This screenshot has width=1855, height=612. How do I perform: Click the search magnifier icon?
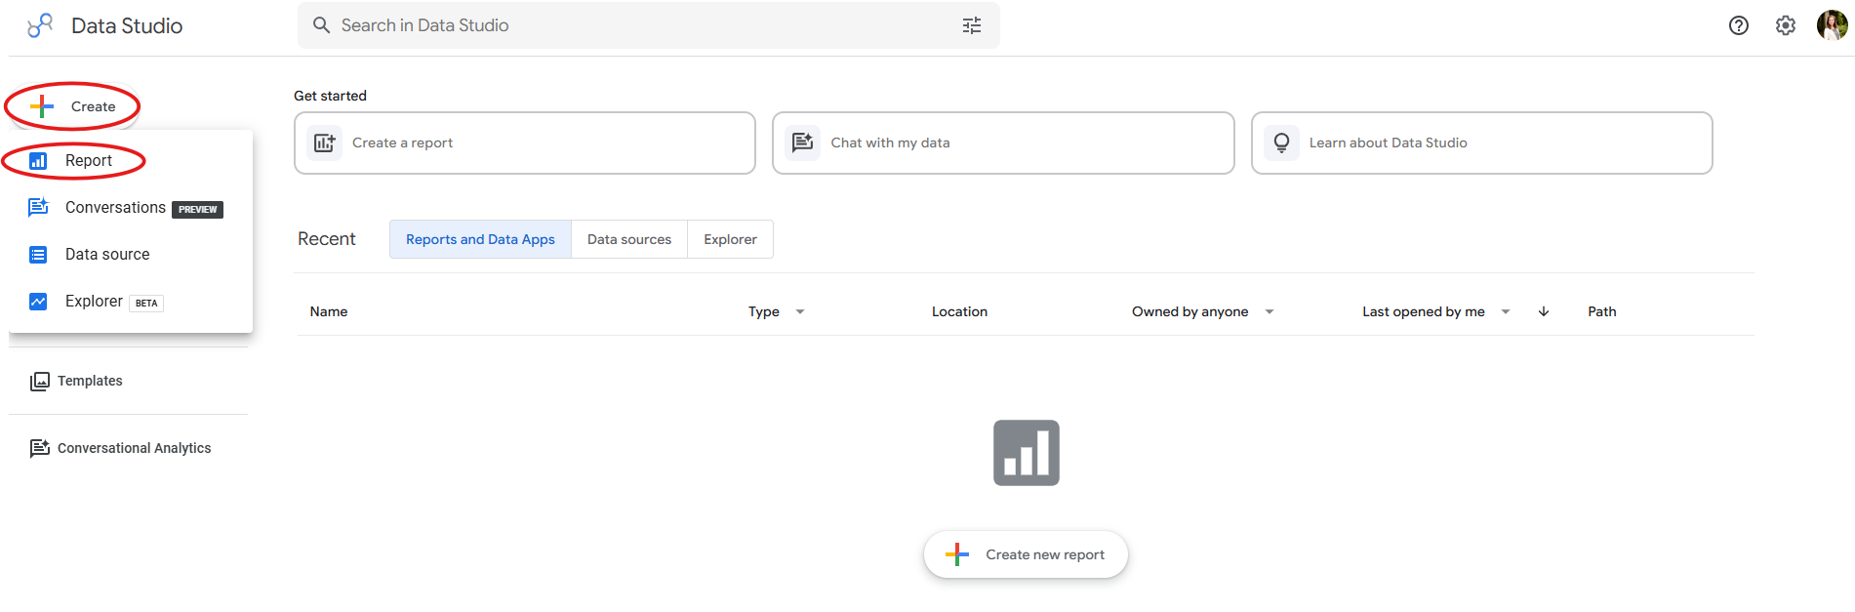pos(321,25)
